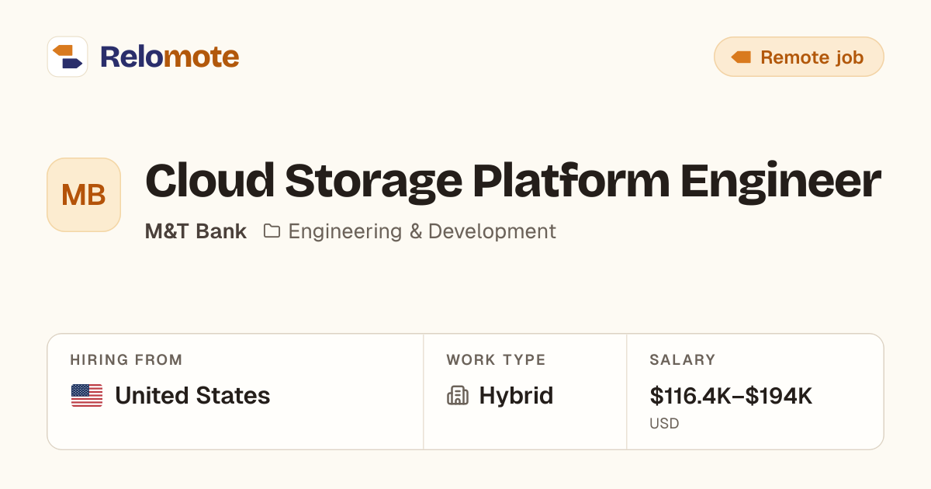The image size is (931, 489).
Task: Click the United States flag icon
Action: pos(87,396)
